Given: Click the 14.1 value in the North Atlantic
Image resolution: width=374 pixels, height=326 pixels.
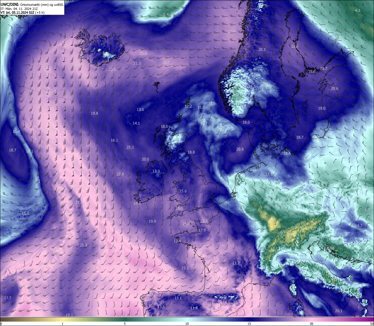Looking at the screenshot, I should tap(136, 123).
